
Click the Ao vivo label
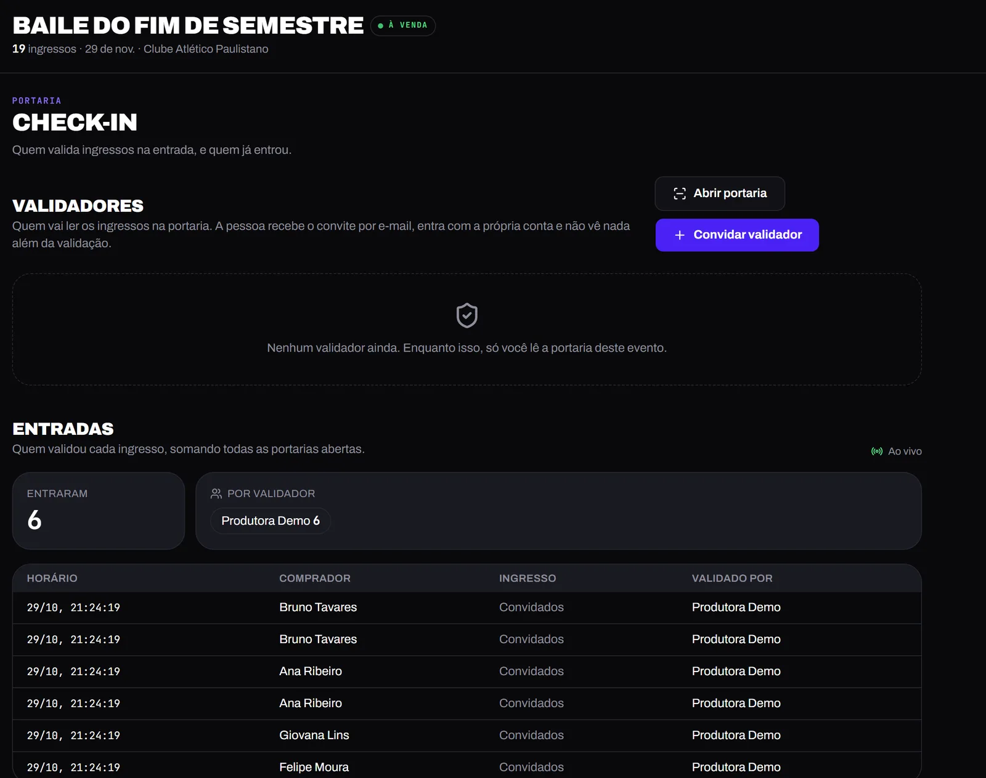click(905, 452)
